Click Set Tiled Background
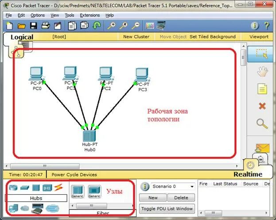 pos(213,37)
